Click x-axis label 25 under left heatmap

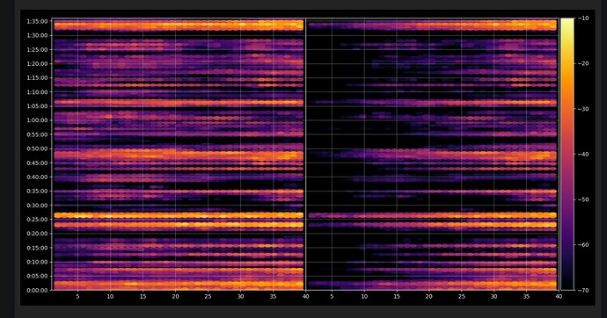pos(208,297)
